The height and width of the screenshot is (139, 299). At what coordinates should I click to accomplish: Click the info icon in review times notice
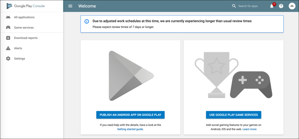87,21
